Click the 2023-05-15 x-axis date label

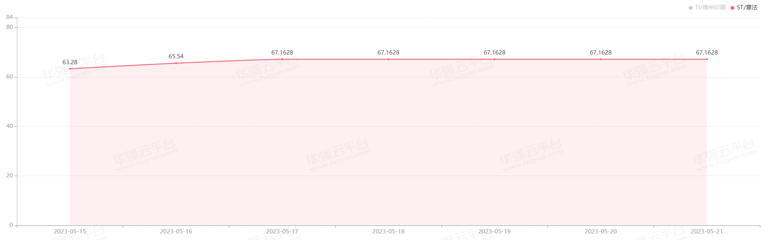pos(70,231)
